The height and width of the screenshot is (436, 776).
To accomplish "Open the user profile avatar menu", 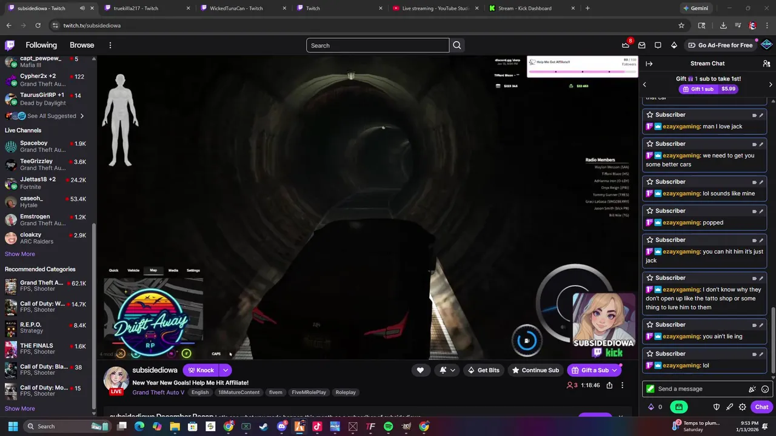I will coord(766,45).
